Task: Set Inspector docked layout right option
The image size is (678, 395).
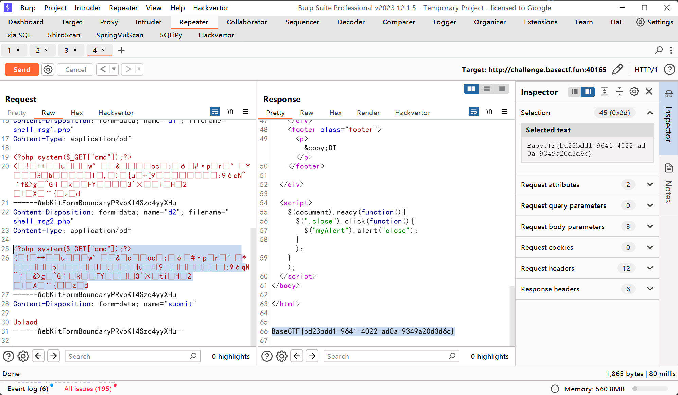Action: 588,92
